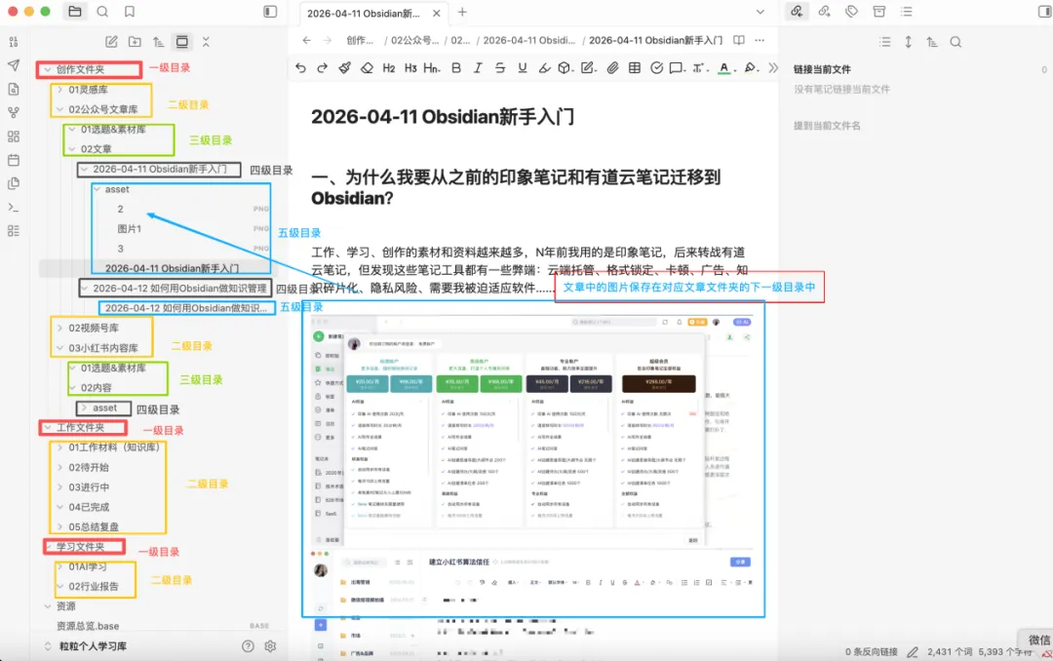Viewport: 1053px width, 661px height.
Task: Open the tags panel tab
Action: pos(851,12)
